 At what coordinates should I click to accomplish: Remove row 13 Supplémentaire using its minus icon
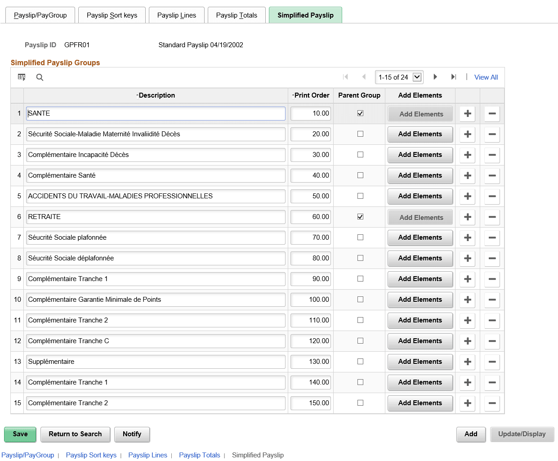tap(491, 362)
